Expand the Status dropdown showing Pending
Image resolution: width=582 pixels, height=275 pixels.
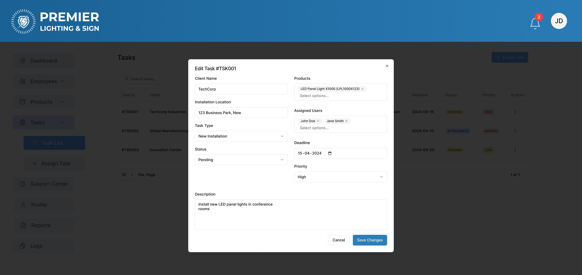coord(241,160)
